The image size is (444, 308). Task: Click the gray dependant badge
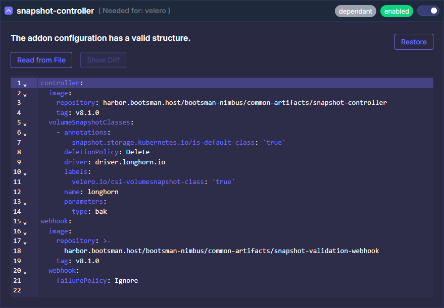(355, 11)
